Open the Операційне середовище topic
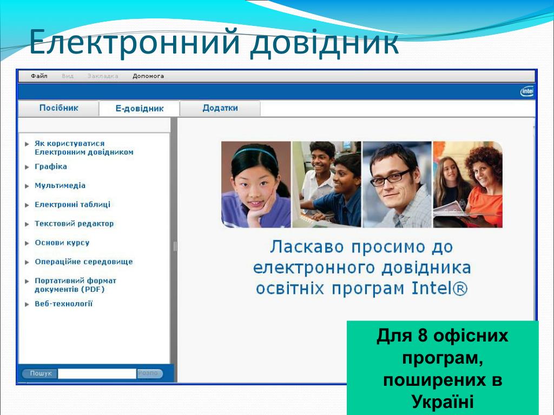Image resolution: width=554 pixels, height=415 pixels. click(84, 262)
